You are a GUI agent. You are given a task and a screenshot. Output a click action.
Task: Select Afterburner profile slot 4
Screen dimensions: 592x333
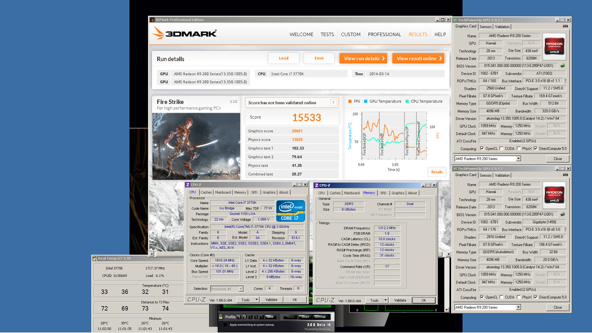click(256, 317)
